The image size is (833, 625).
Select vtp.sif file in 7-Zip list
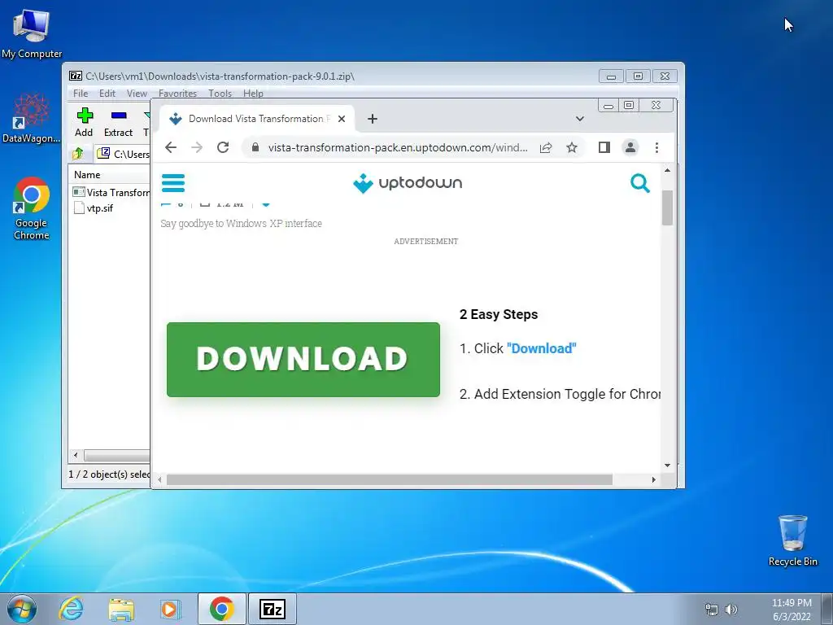(93, 208)
